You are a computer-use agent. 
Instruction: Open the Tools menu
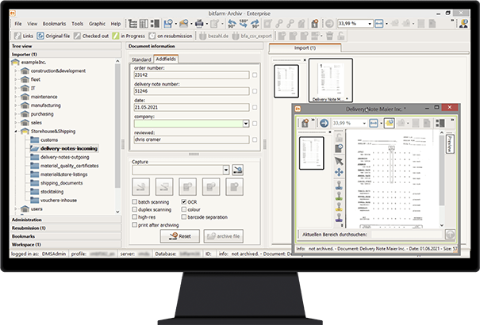coord(78,24)
